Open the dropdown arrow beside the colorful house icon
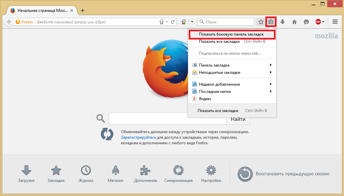 [x=192, y=22]
